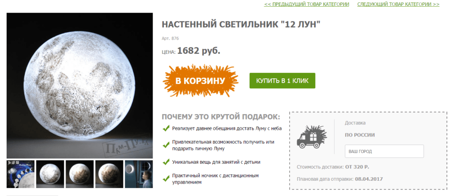Select fourth thumbnail with partially shadowed moon
Viewport: 449px width, 196px height.
tap(110, 174)
